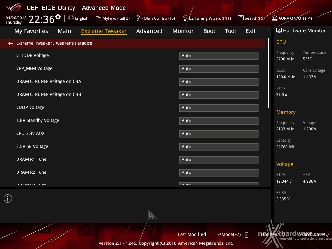Open Qfan Control fan icon
332x249 pixels.
139,18
